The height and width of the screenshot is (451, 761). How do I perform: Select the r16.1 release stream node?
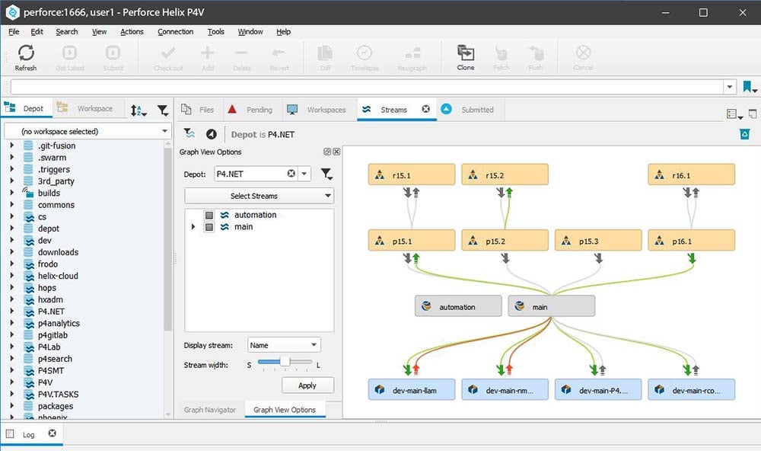[691, 174]
